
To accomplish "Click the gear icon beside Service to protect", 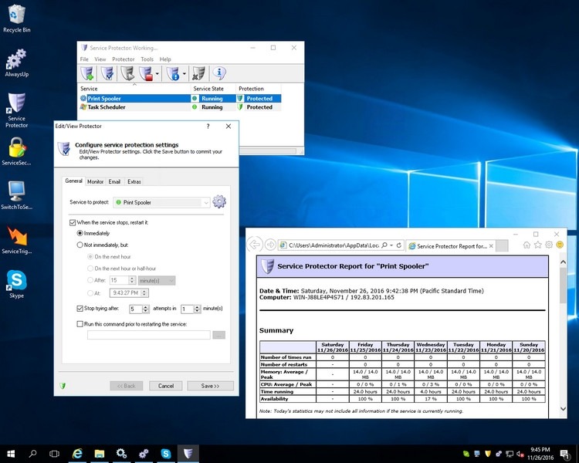I will click(219, 202).
